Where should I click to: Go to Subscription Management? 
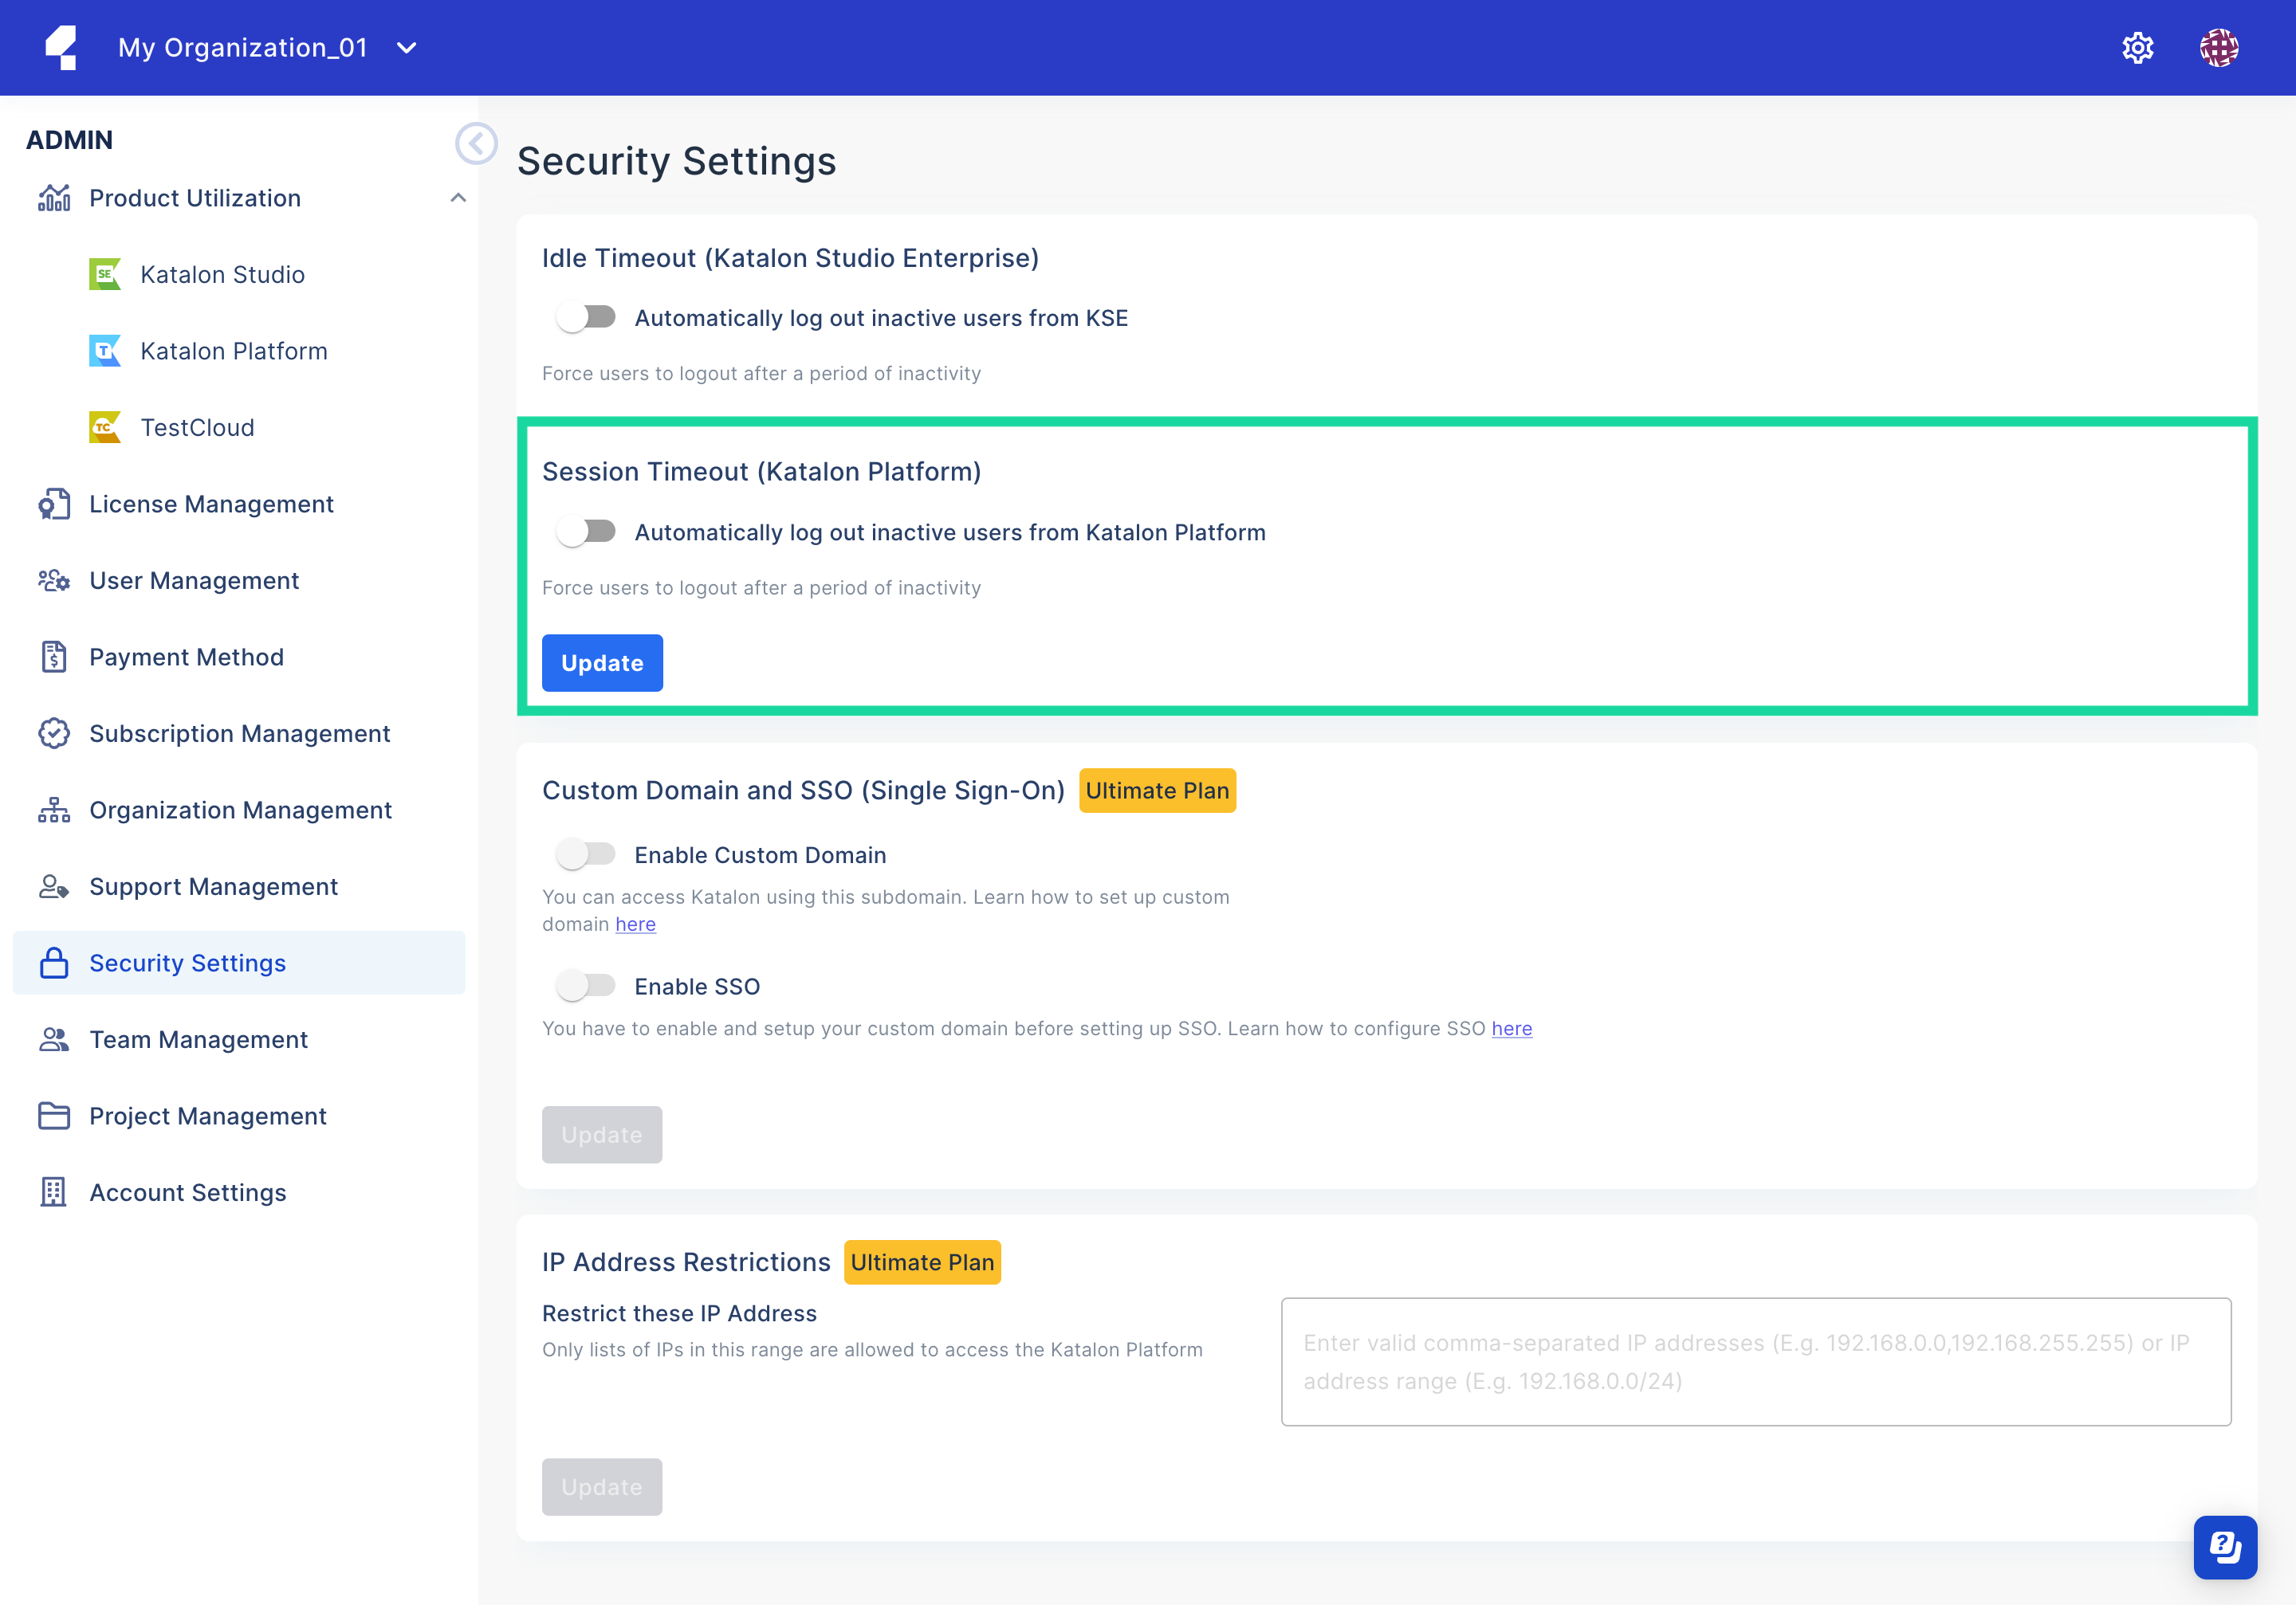pyautogui.click(x=239, y=733)
